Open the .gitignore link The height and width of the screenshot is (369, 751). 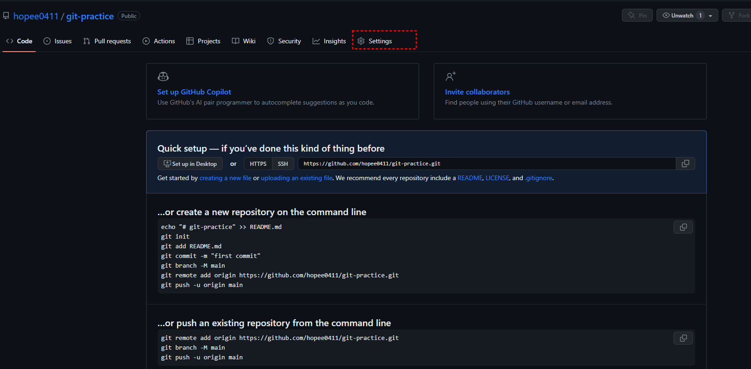(538, 178)
